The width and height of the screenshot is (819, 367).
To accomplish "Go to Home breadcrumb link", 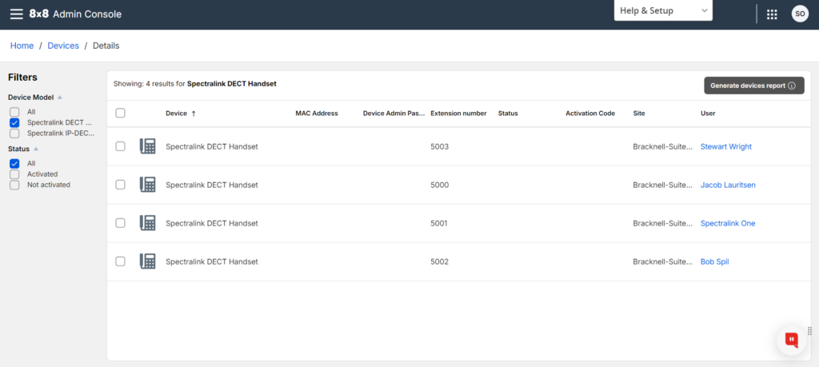I will pos(22,46).
